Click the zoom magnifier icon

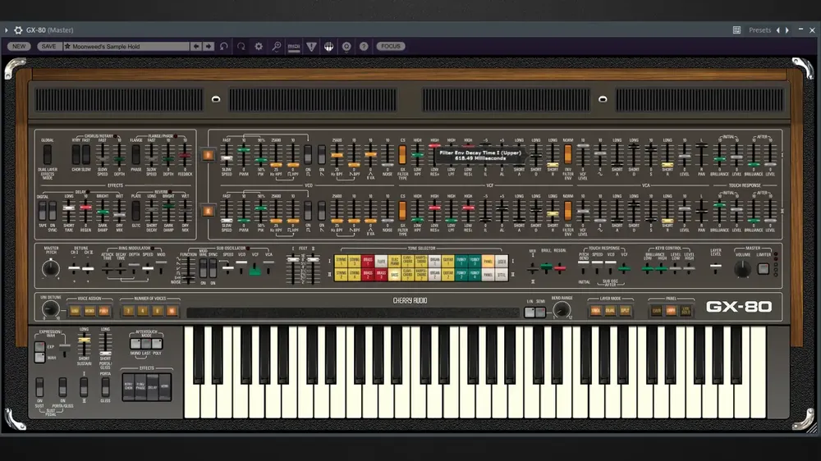[x=277, y=47]
